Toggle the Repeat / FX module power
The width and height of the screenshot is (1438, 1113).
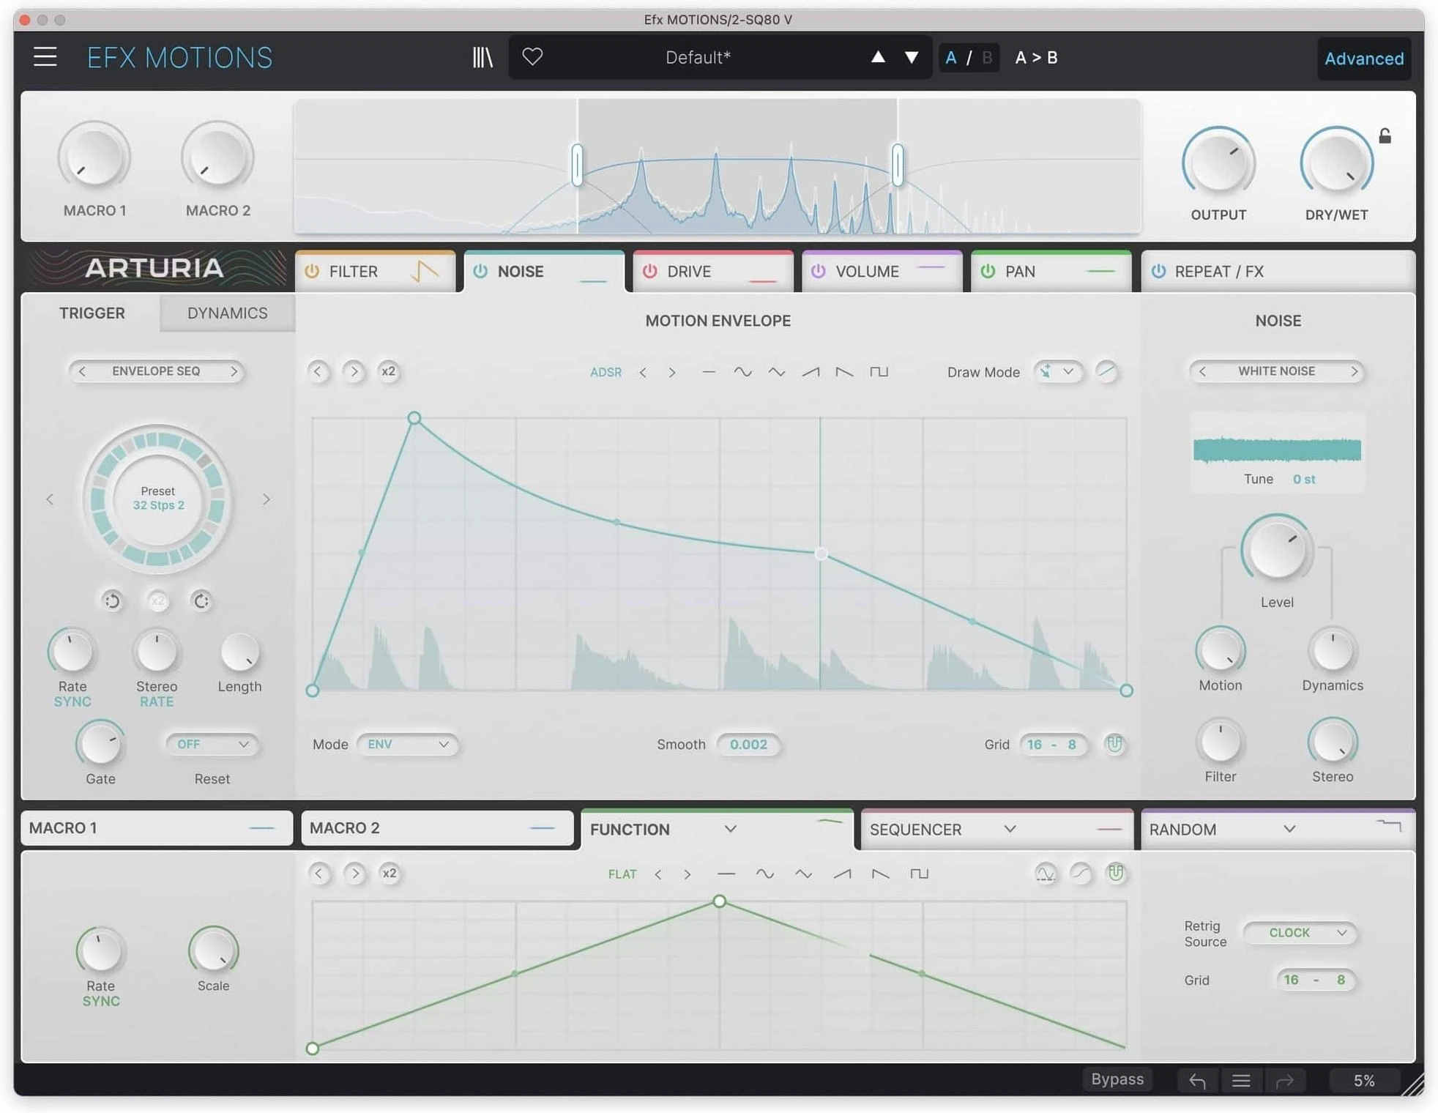point(1158,271)
